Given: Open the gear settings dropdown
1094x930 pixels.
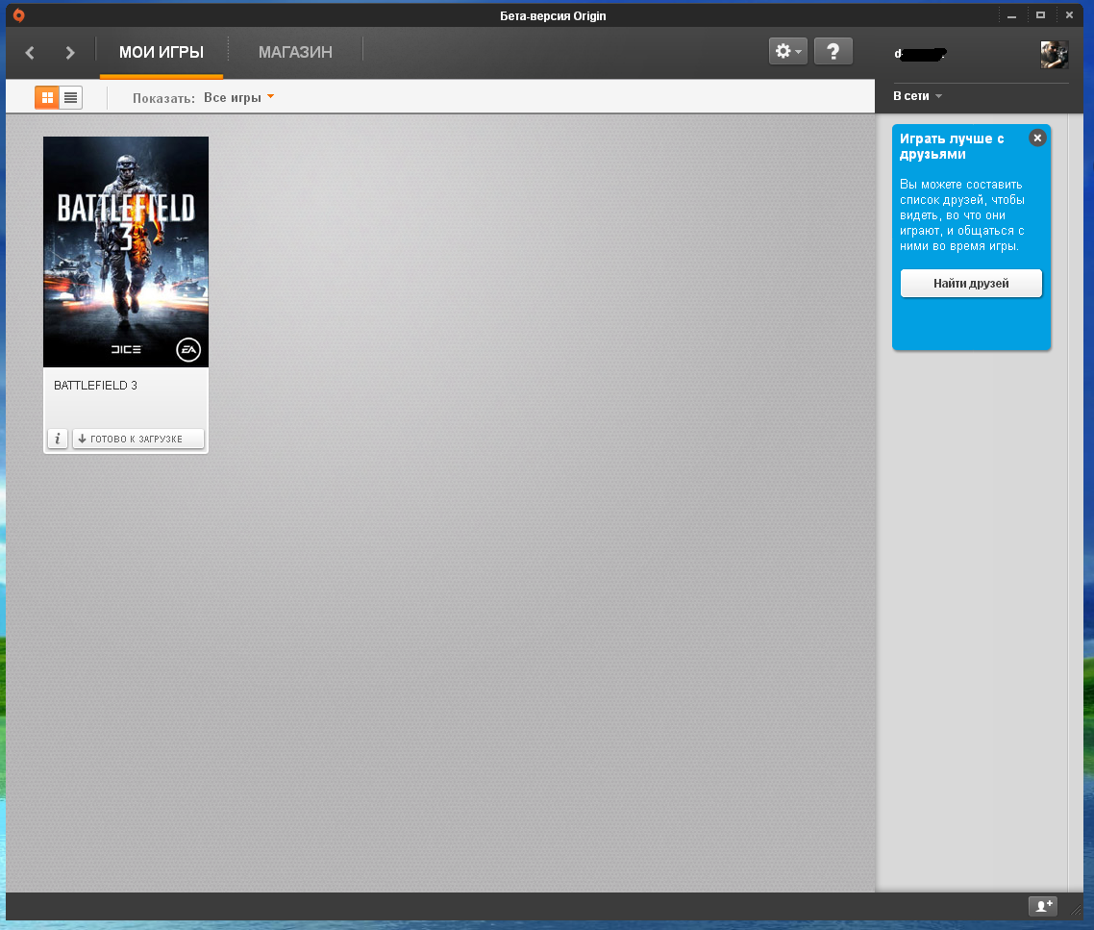Looking at the screenshot, I should pyautogui.click(x=788, y=51).
